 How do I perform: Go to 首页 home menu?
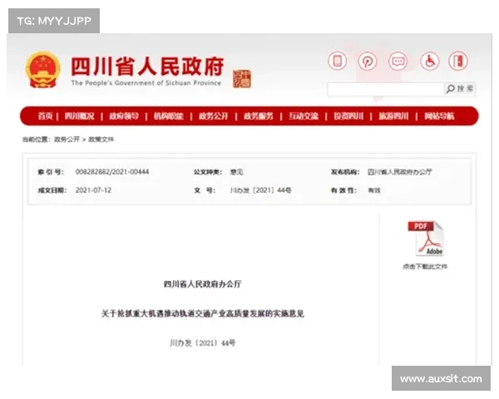45,116
